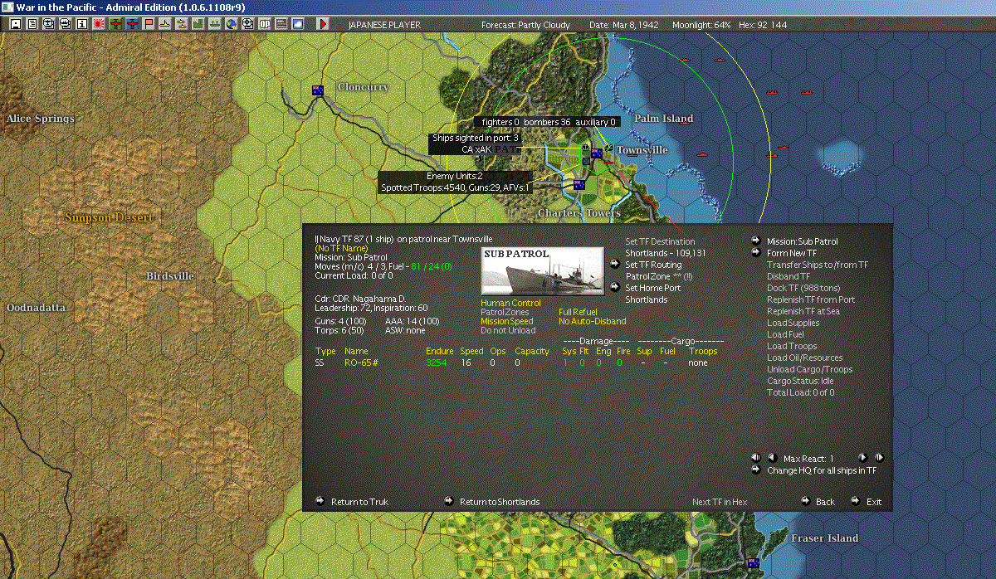The width and height of the screenshot is (996, 579).
Task: Click ship name RO-65 in list
Action: (362, 362)
